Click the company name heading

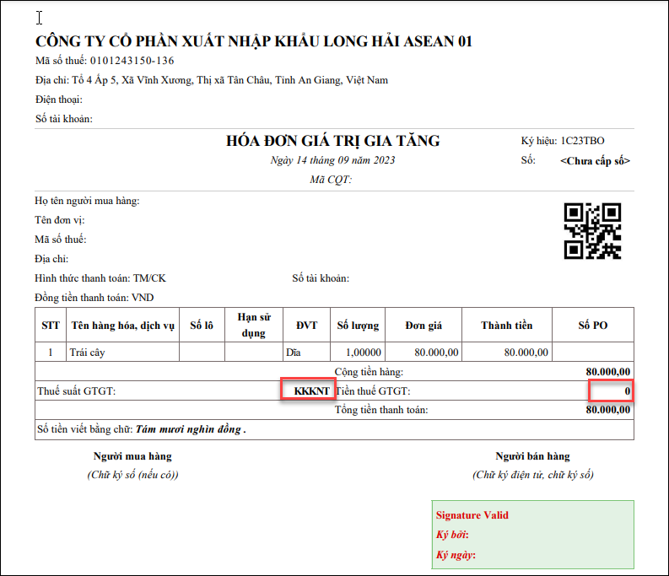(254, 41)
